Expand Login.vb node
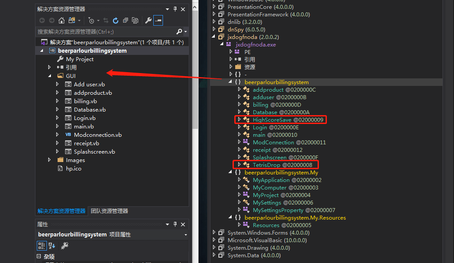 click(57, 118)
